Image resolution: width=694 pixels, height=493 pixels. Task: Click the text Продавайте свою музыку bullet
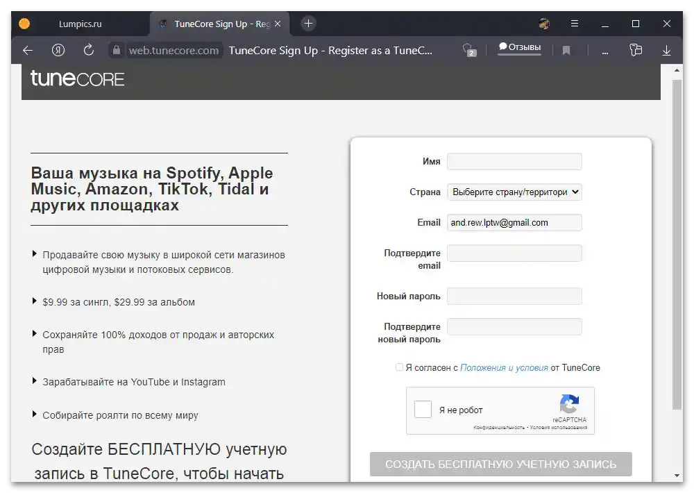pyautogui.click(x=164, y=262)
